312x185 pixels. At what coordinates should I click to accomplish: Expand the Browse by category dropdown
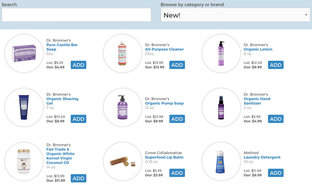coord(235,15)
